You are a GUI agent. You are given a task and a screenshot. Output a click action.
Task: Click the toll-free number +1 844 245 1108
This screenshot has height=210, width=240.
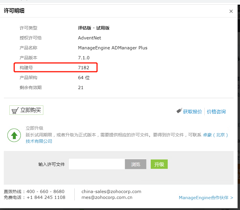(x=46, y=197)
